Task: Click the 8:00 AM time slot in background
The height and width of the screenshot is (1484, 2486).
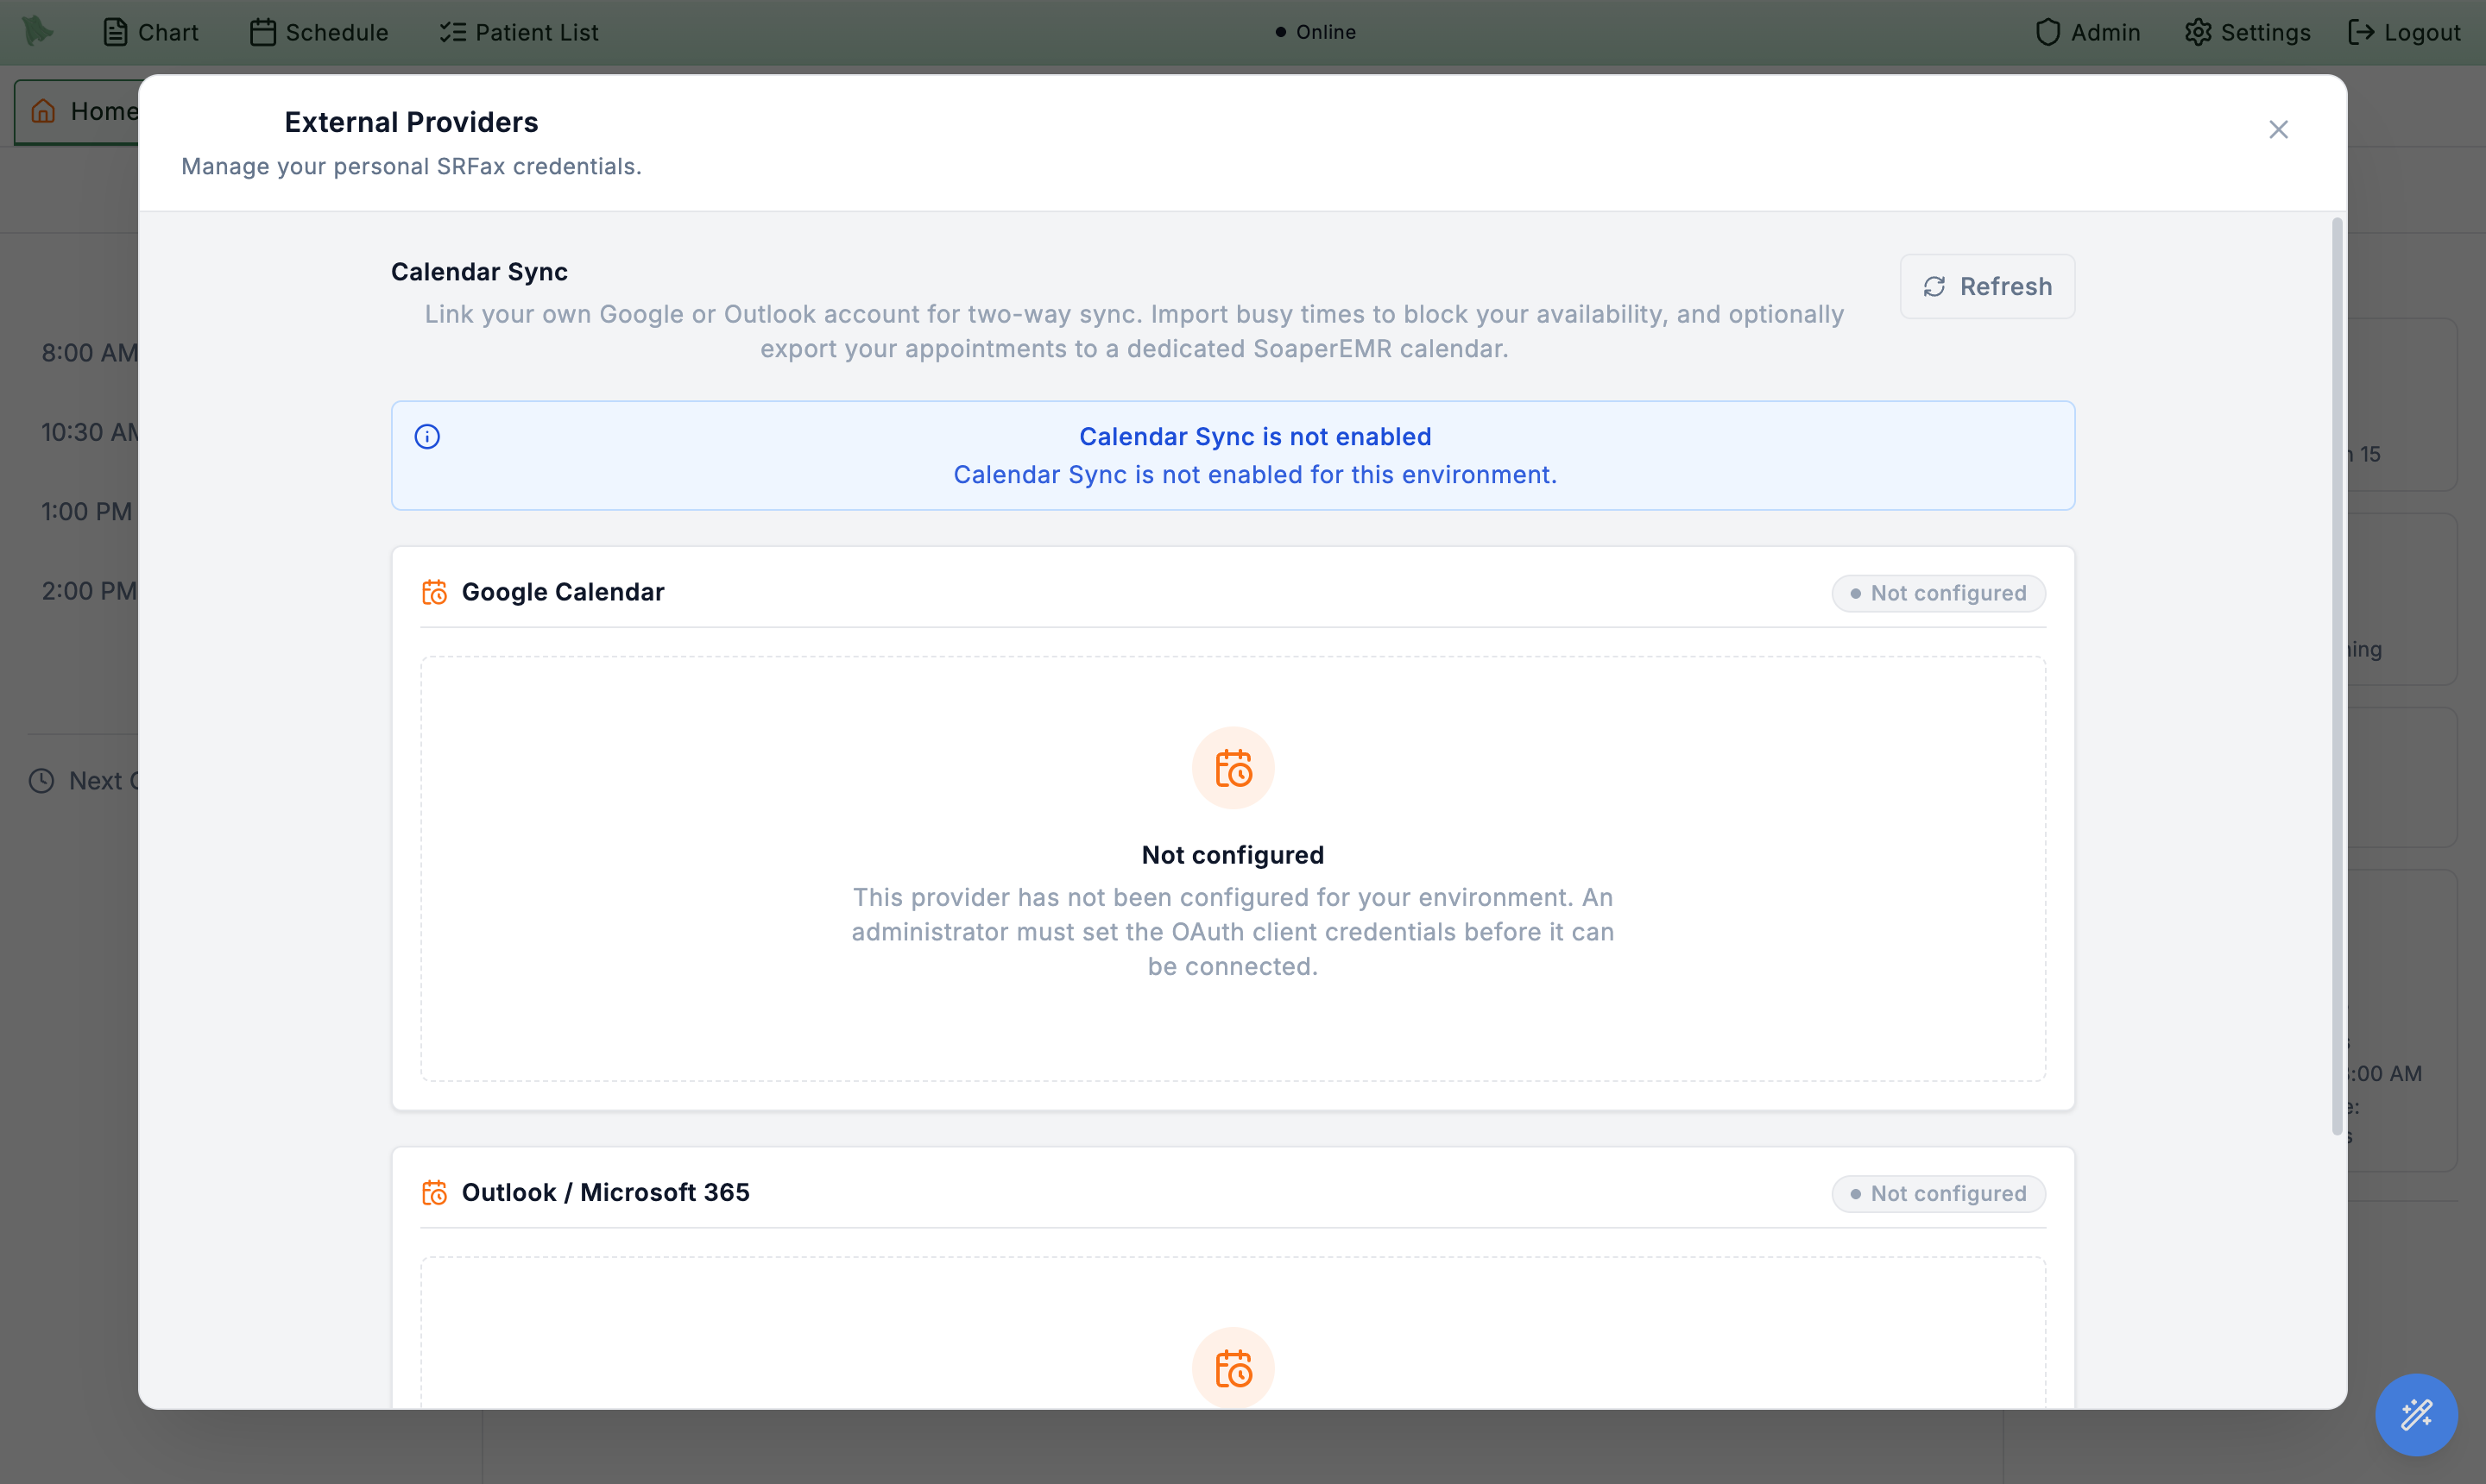Action: pos(89,353)
